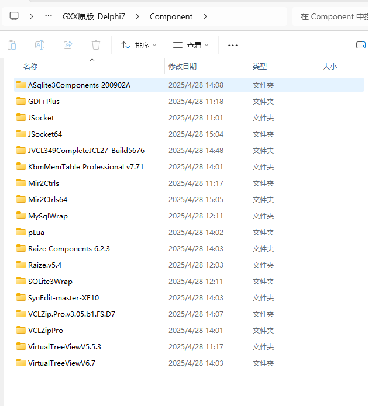Click folder icon of SQLite3Wrap row
Viewport: 368px width, 406px height.
21,280
